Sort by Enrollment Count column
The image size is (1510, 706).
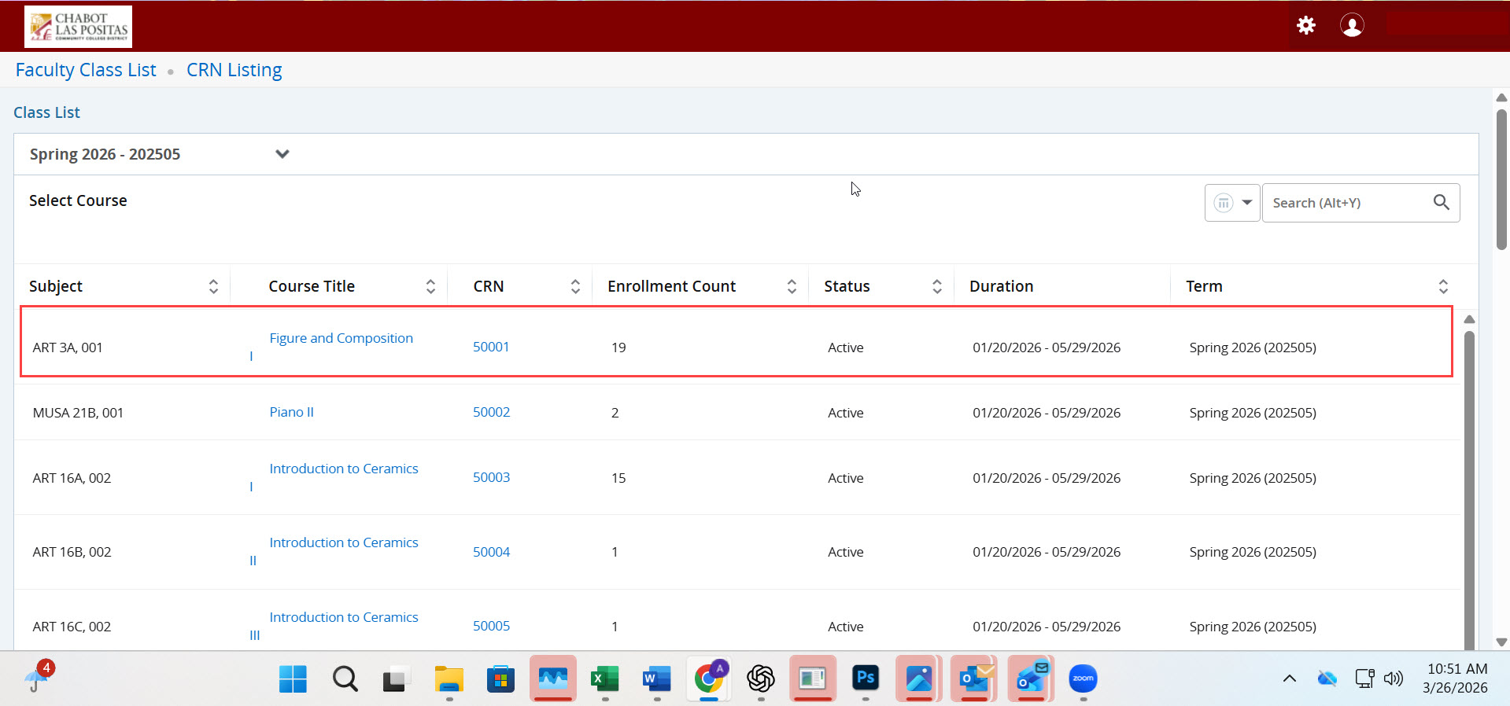[x=792, y=286]
